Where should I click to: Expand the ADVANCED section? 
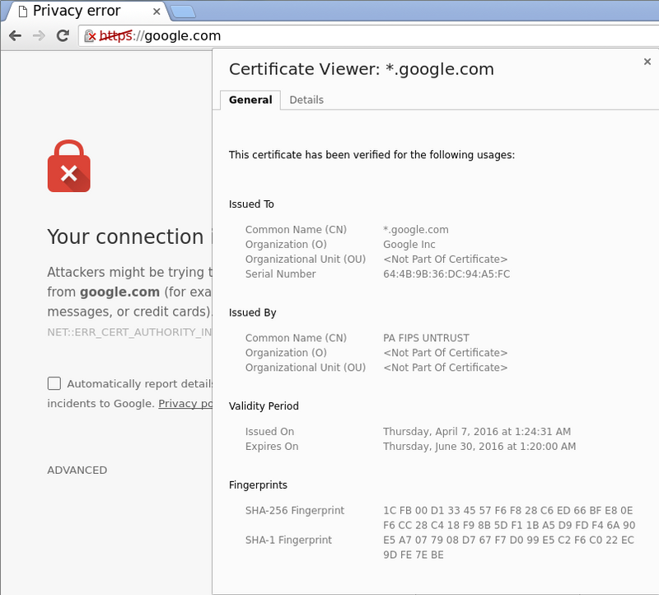[77, 470]
